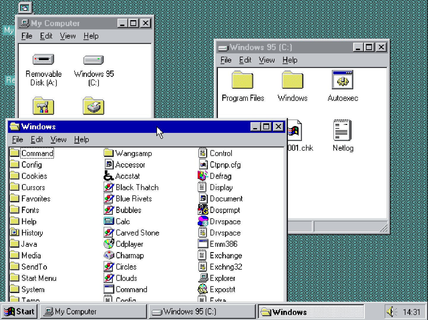
Task: Select the Program Files folder icon
Action: pos(242,80)
